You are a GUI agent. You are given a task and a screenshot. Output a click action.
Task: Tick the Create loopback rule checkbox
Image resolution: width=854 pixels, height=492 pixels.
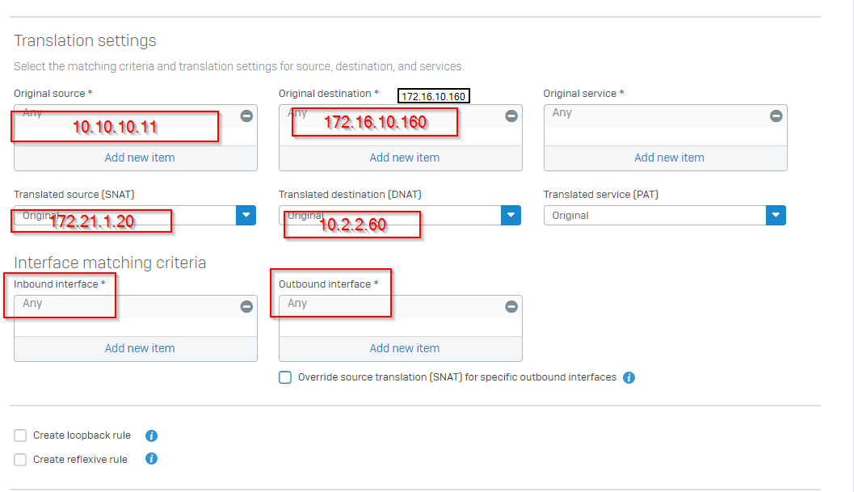click(x=20, y=435)
